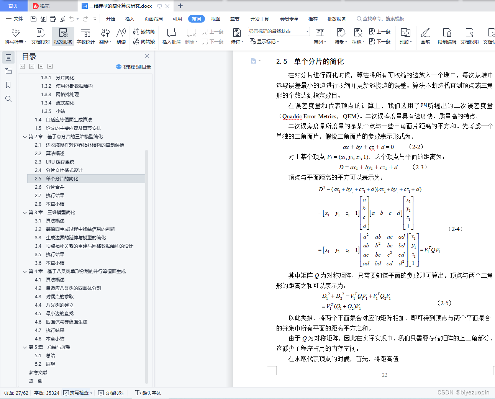Switch to the 开始 ribbon tab
Screen dimensions: 495x399
(x=111, y=19)
